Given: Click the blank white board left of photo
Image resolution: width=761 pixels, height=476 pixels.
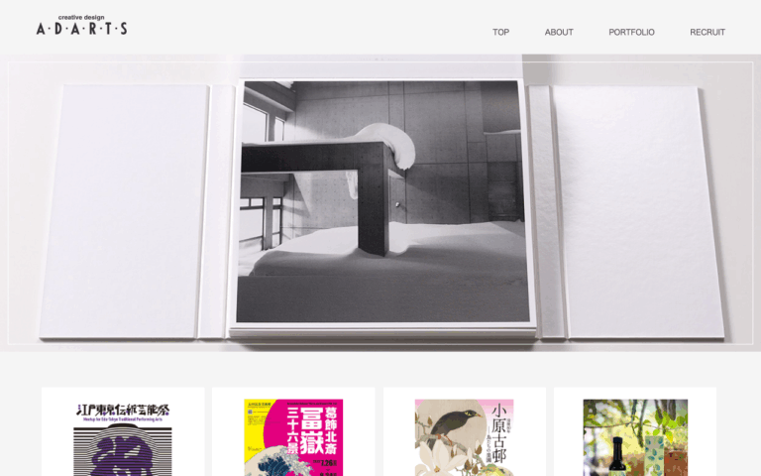Looking at the screenshot, I should (125, 211).
